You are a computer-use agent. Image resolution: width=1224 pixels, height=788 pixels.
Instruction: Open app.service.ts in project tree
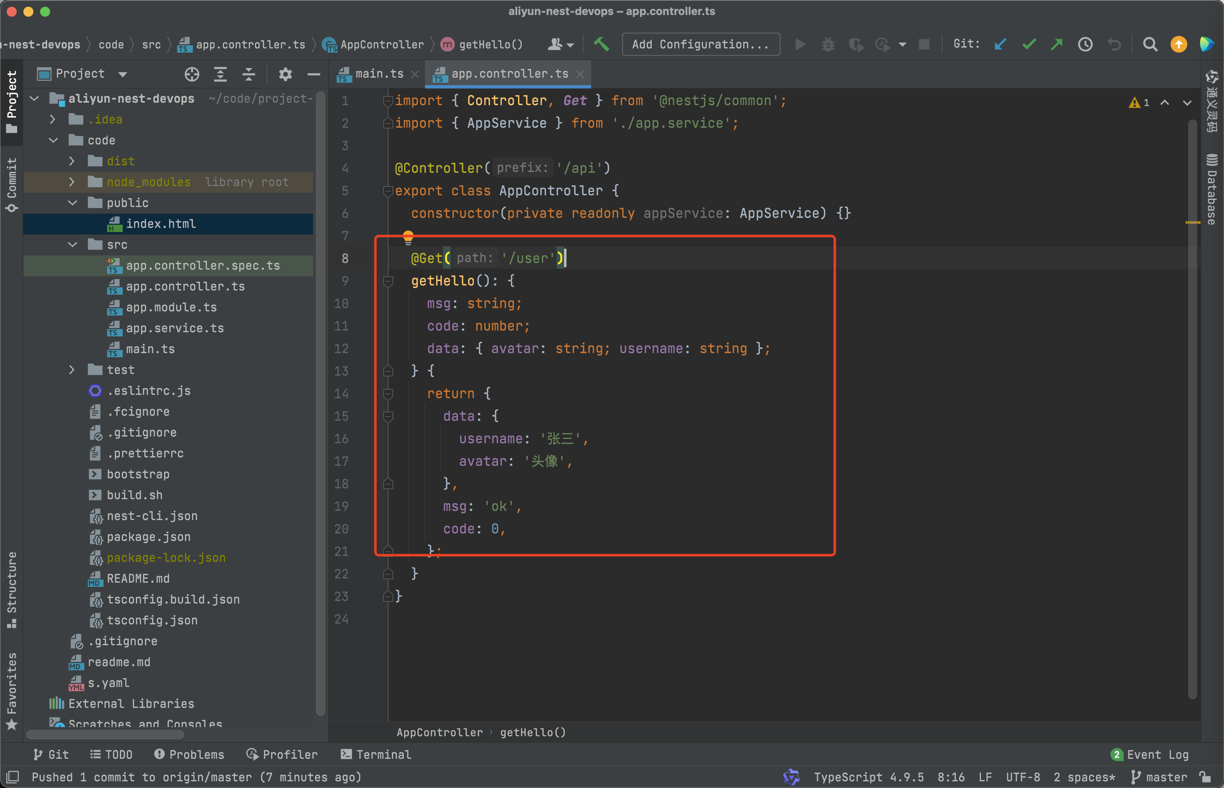(175, 328)
